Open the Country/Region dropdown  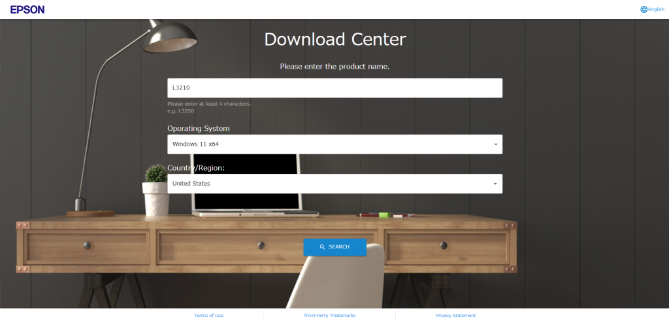pyautogui.click(x=335, y=184)
